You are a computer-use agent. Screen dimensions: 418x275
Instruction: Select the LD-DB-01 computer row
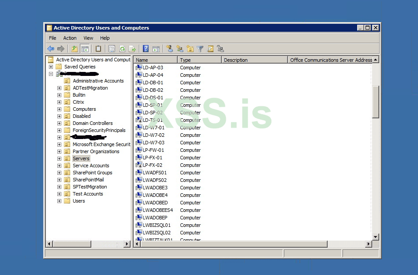click(x=153, y=83)
